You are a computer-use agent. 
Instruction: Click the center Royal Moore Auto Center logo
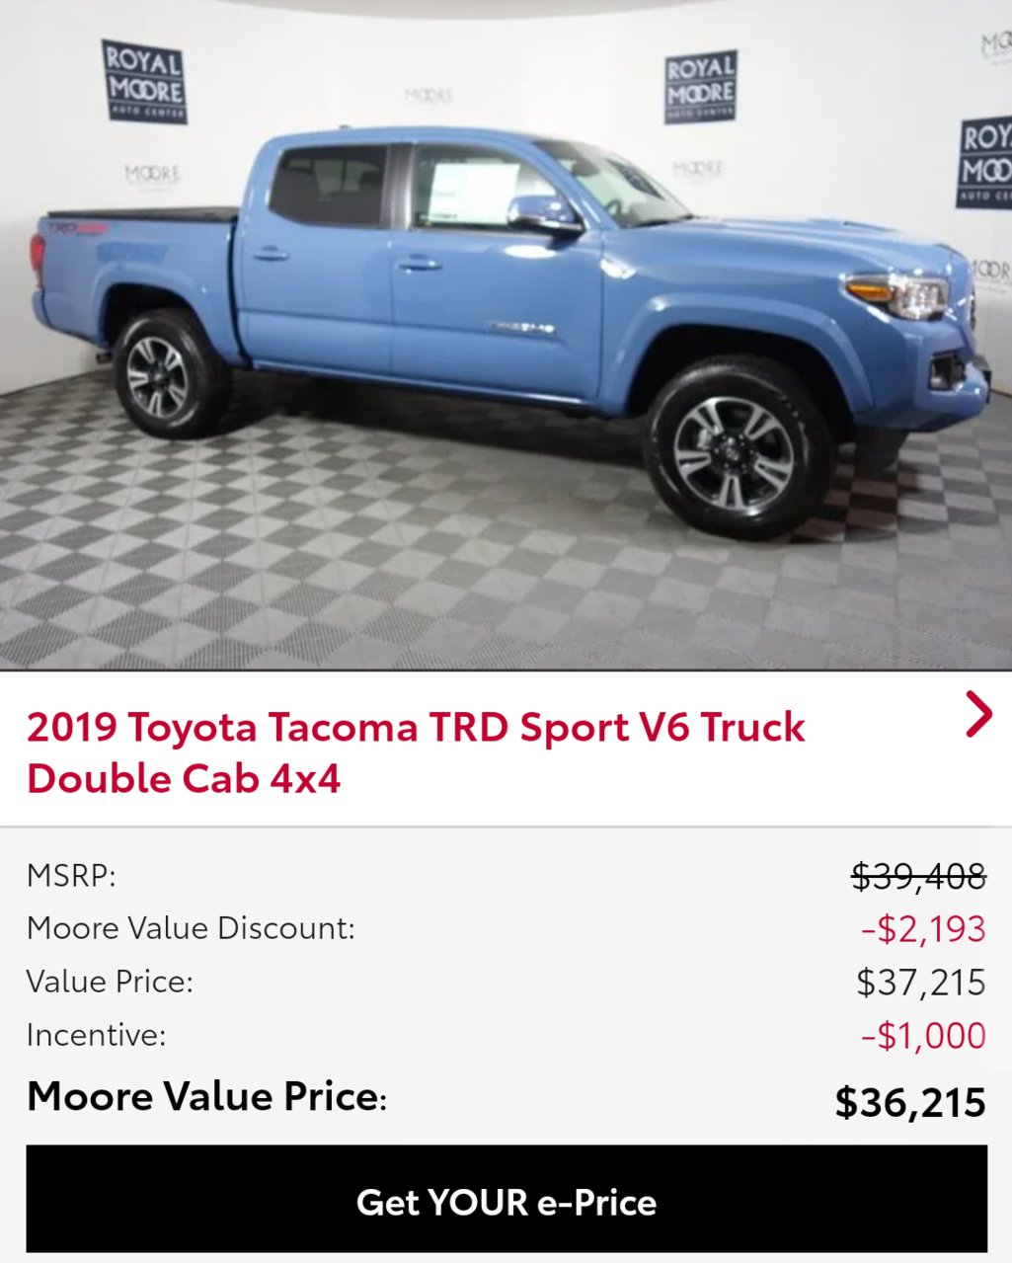click(x=701, y=87)
